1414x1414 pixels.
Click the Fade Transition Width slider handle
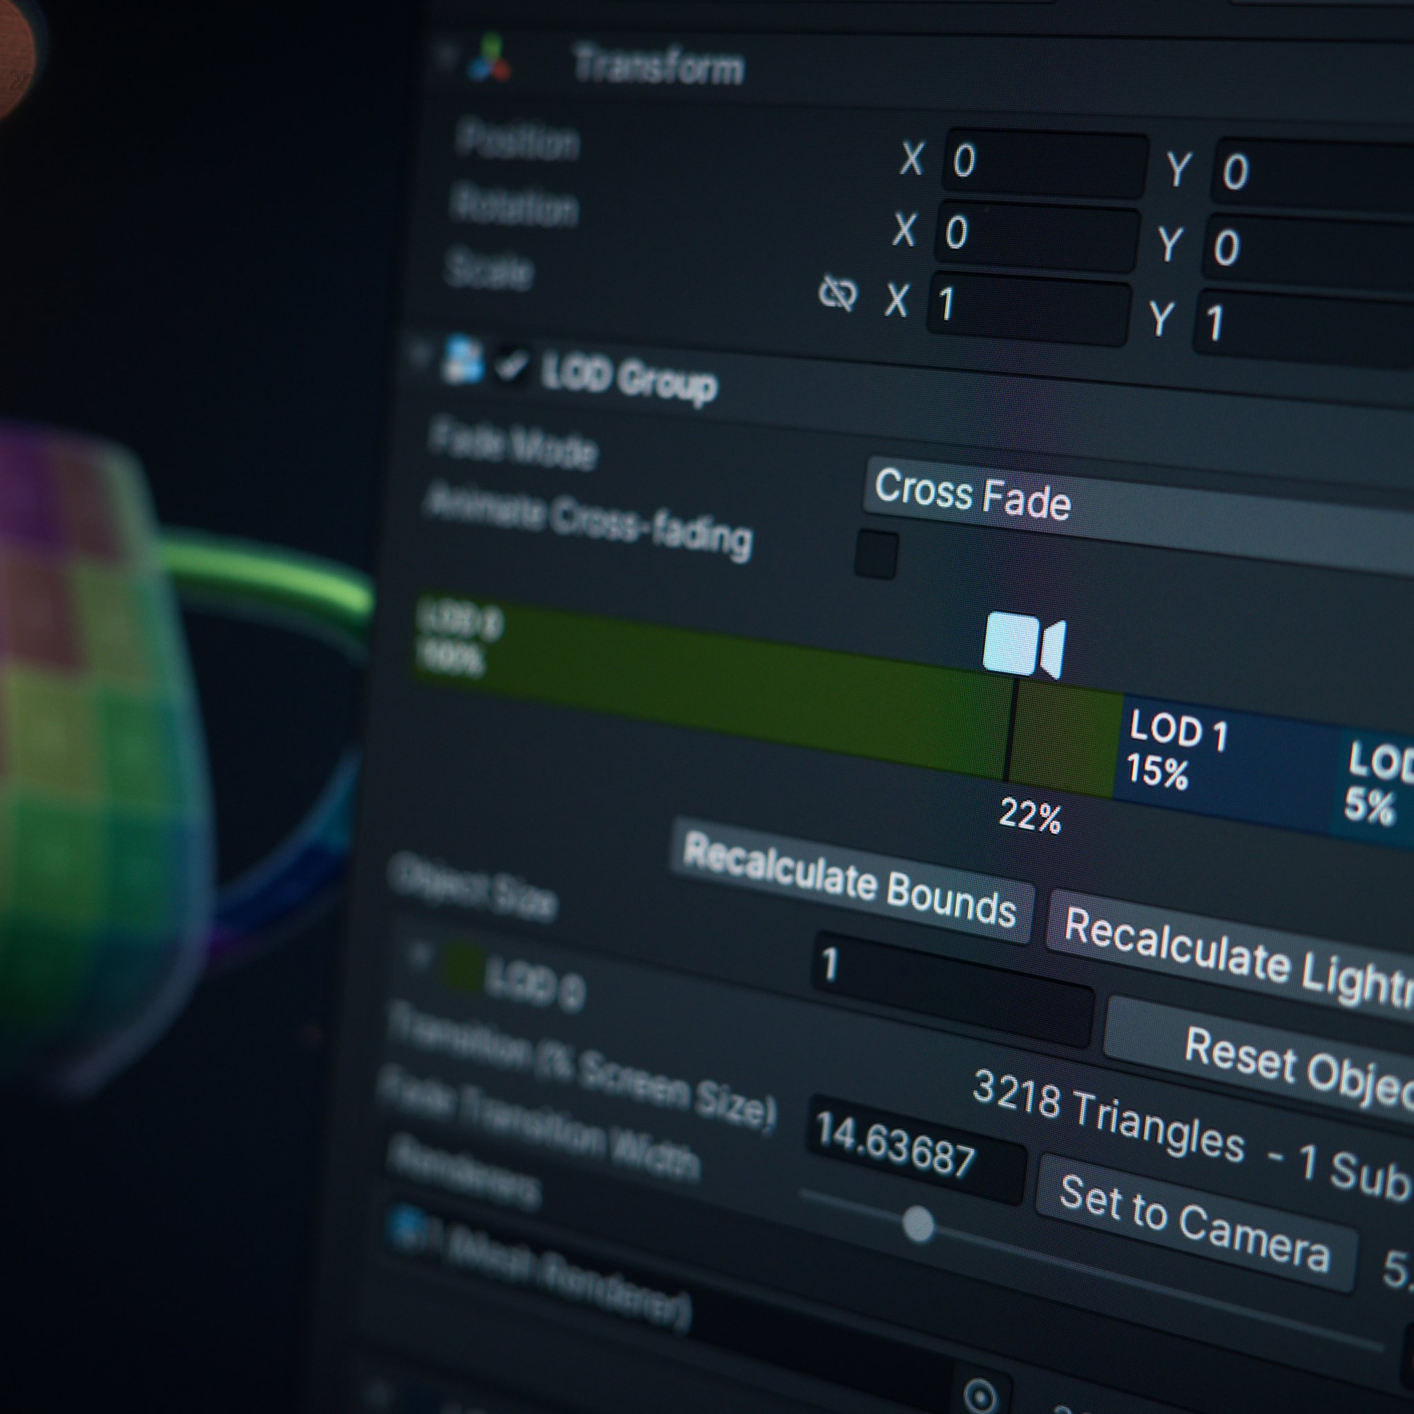coord(918,1224)
